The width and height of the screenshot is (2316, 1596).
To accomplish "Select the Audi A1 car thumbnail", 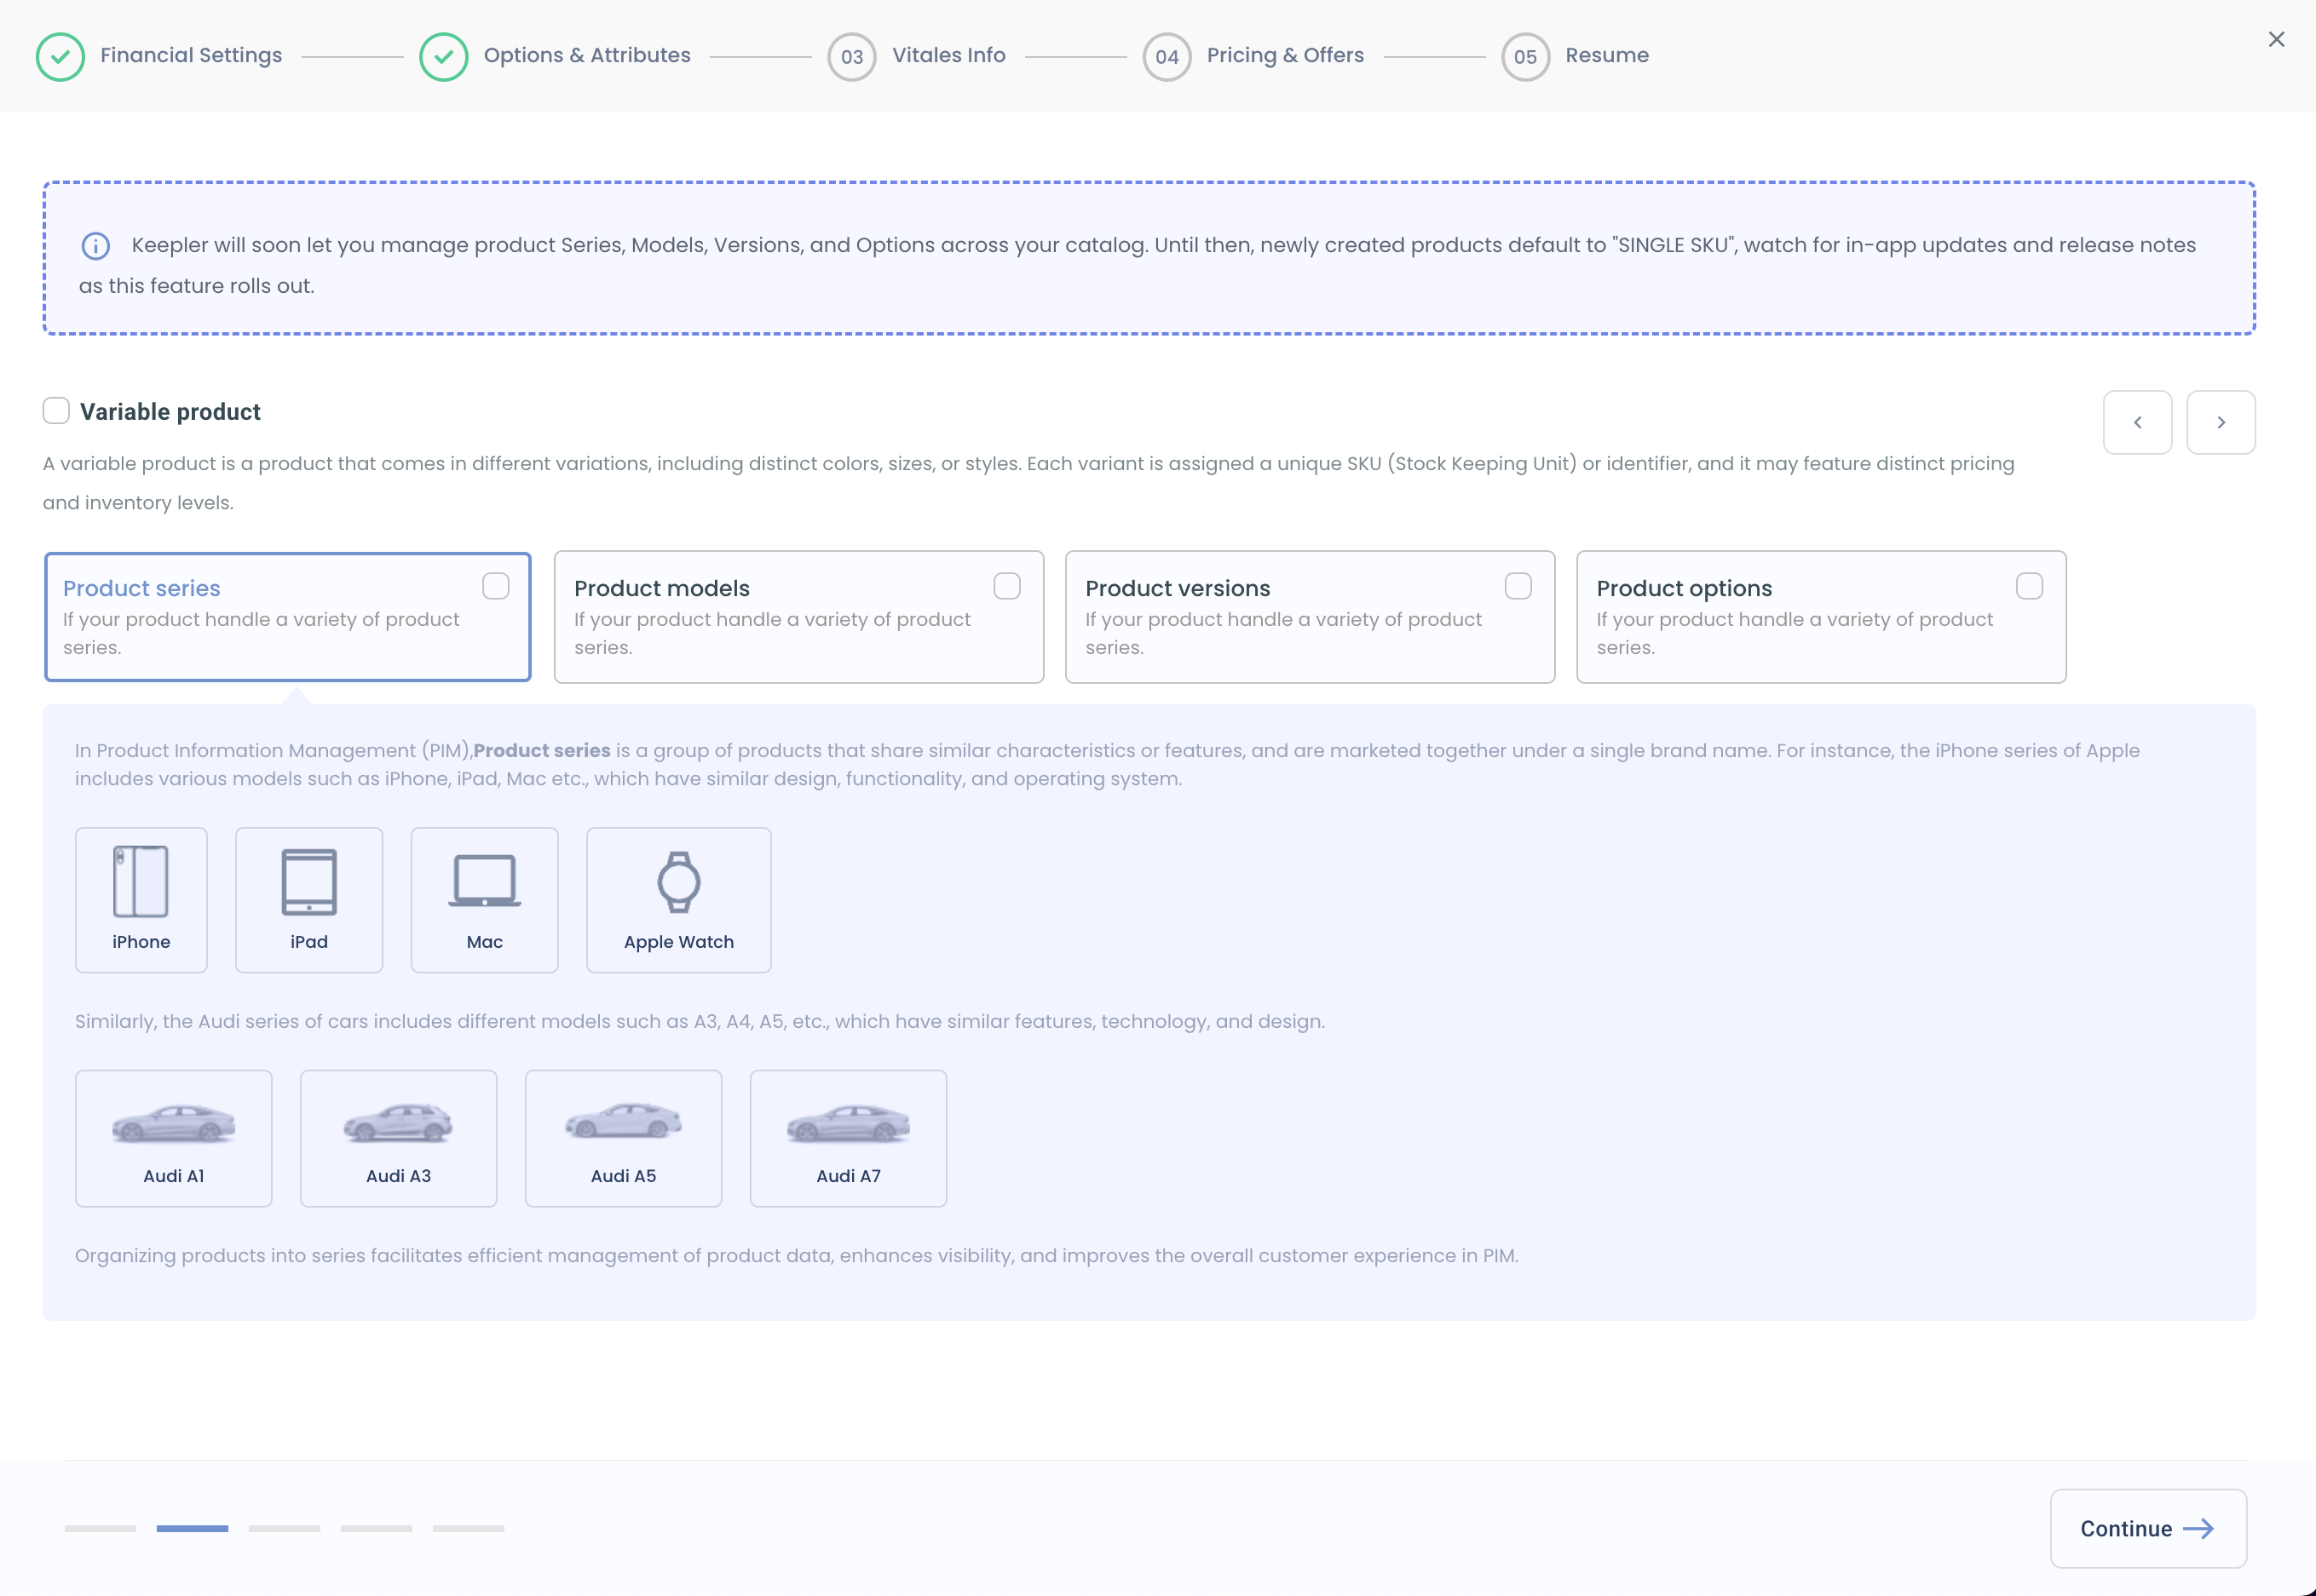I will (x=173, y=1137).
